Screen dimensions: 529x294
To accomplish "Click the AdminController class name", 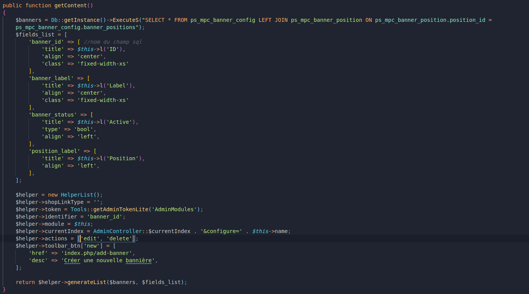I will [118, 231].
